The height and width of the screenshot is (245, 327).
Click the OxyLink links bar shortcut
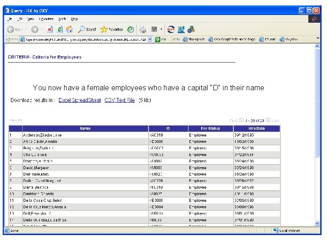(x=288, y=39)
